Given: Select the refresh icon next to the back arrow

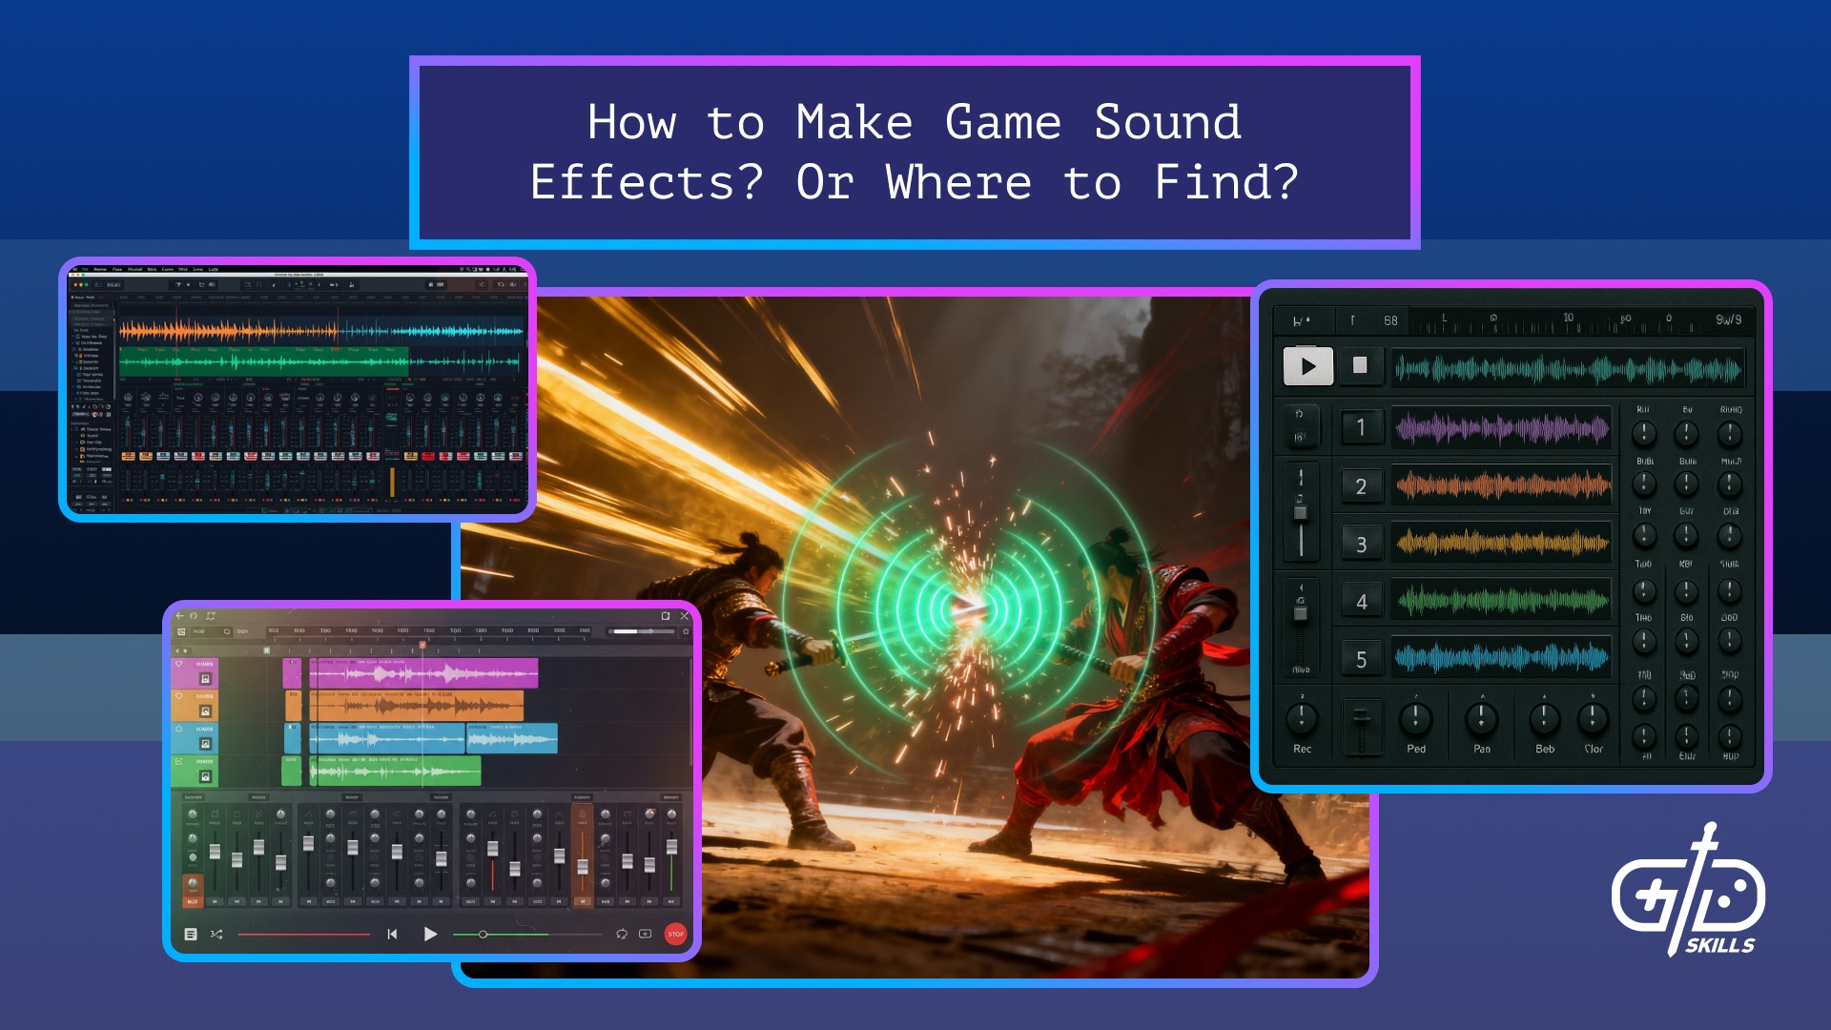Looking at the screenshot, I should [193, 616].
